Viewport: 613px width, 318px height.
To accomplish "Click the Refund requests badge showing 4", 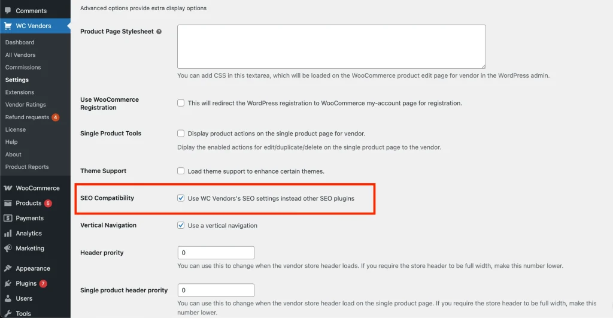I will click(56, 117).
